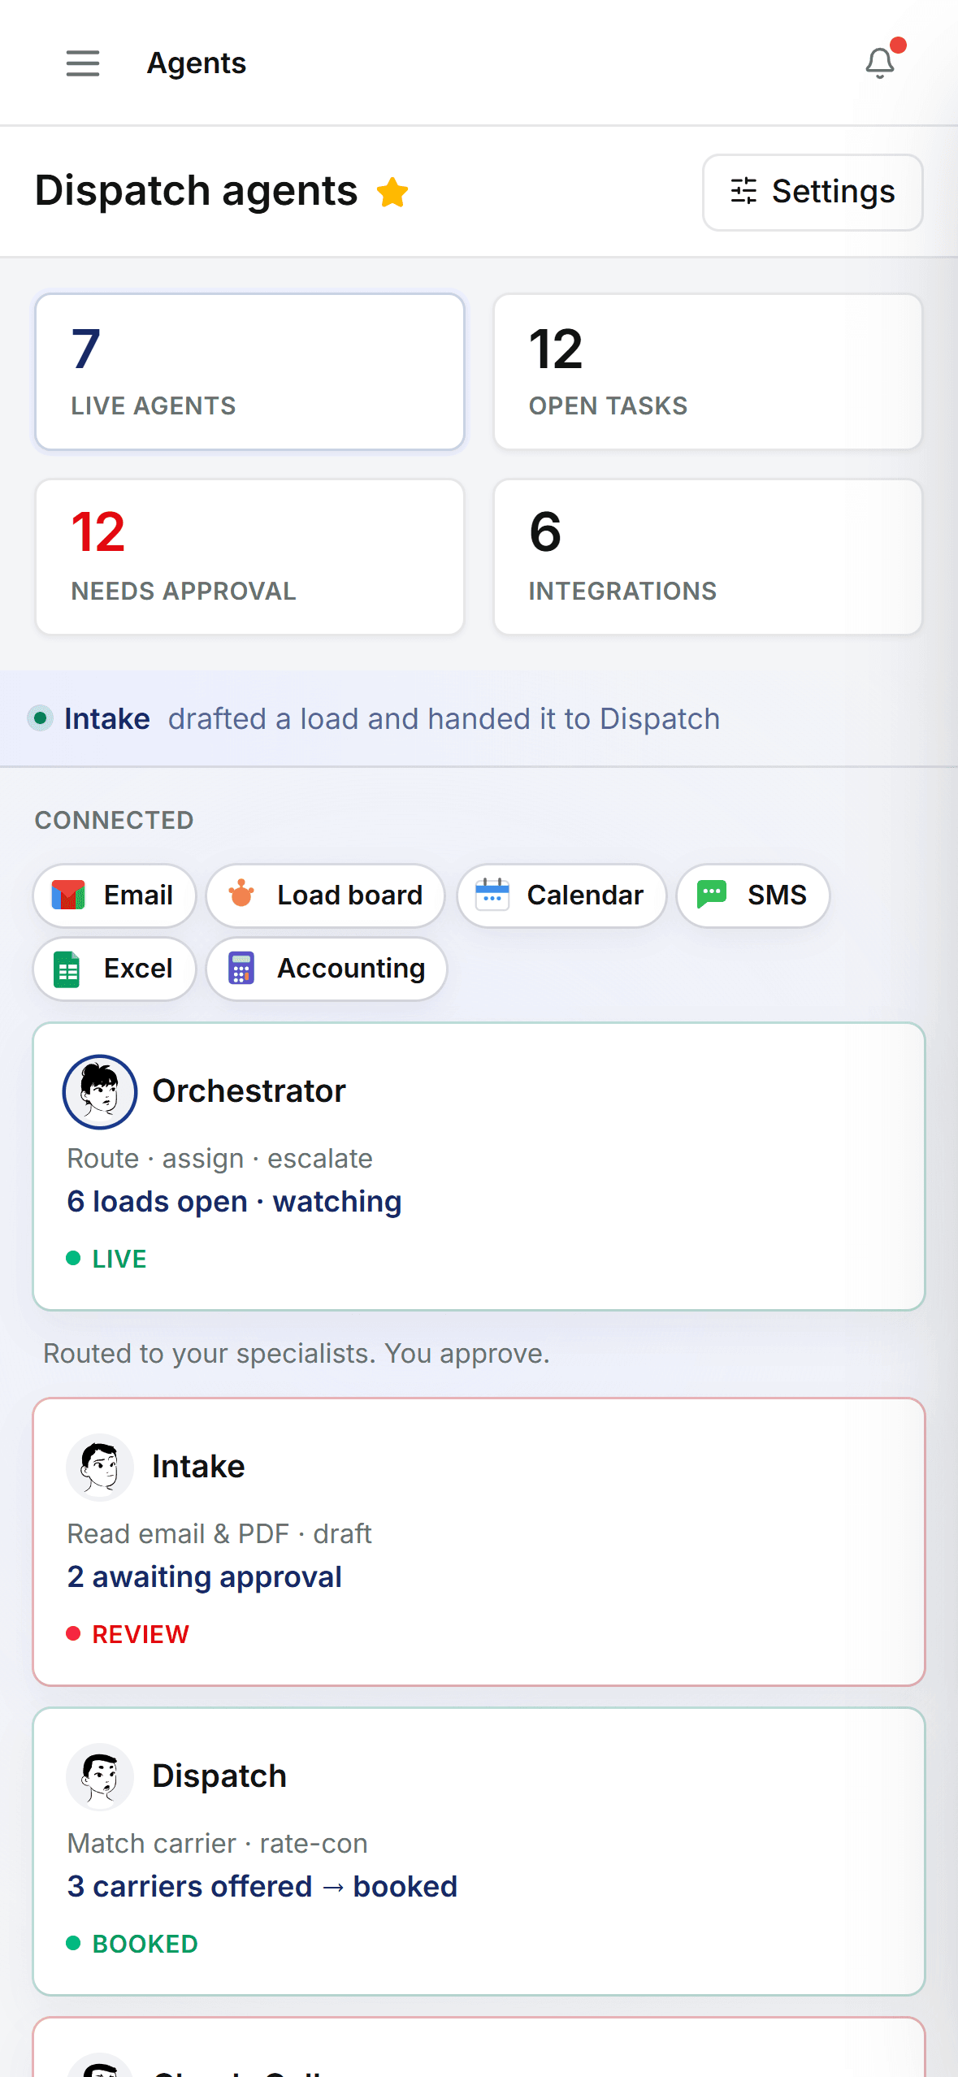
Task: Select the Needs Approval stat card
Action: 249,557
